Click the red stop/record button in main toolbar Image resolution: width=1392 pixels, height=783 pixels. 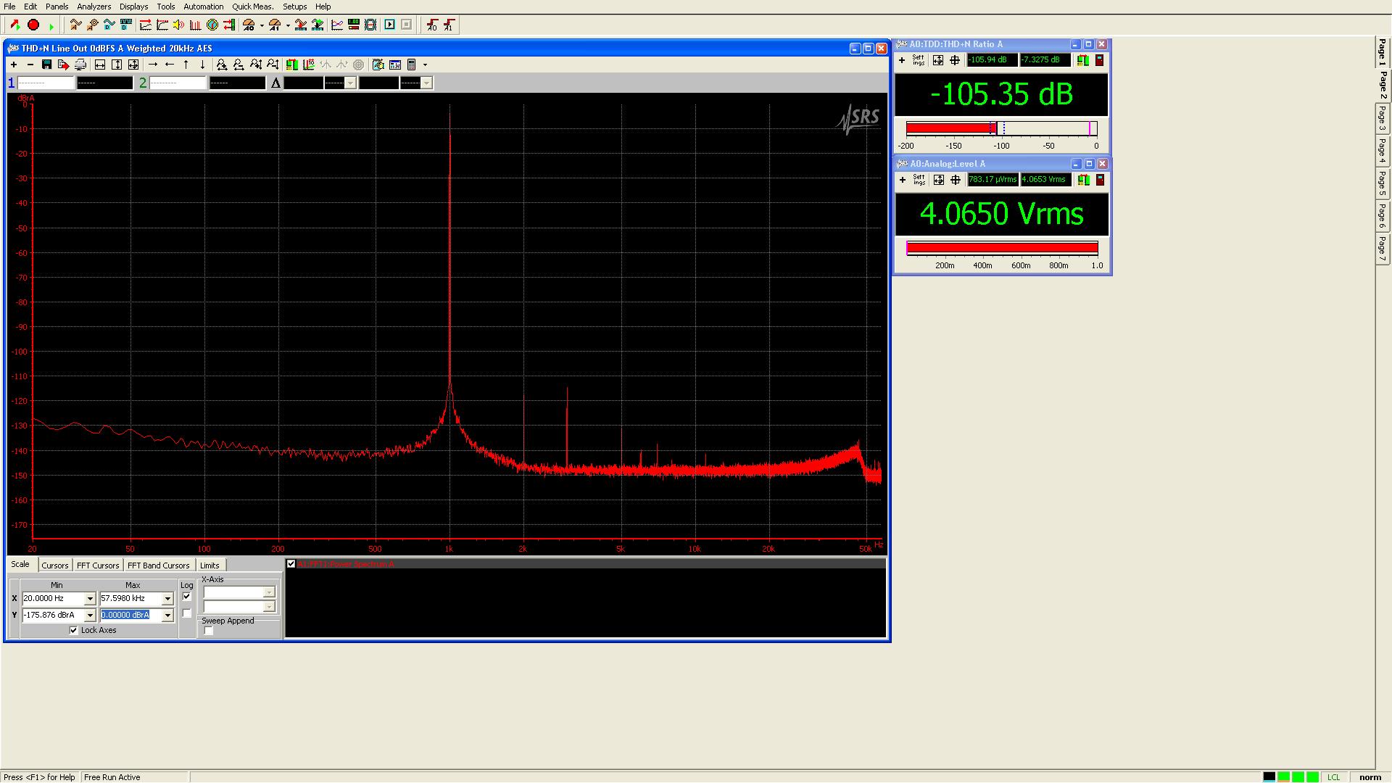click(x=33, y=25)
